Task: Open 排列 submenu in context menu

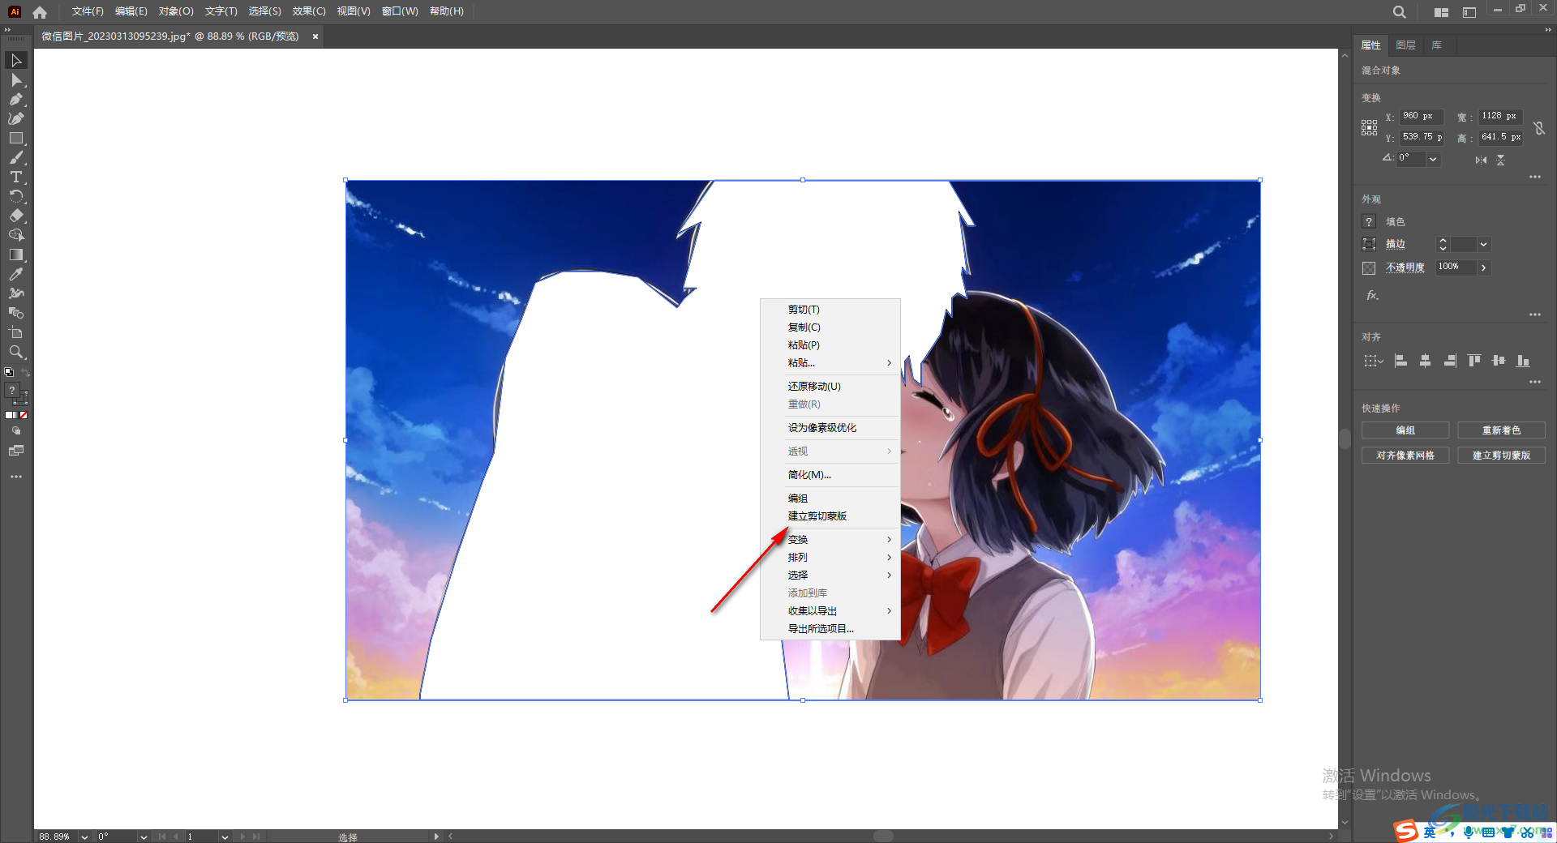Action: (830, 558)
